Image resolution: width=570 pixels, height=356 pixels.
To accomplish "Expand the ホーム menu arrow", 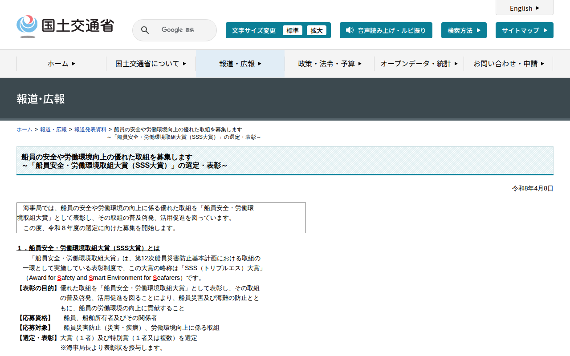I will tap(73, 64).
